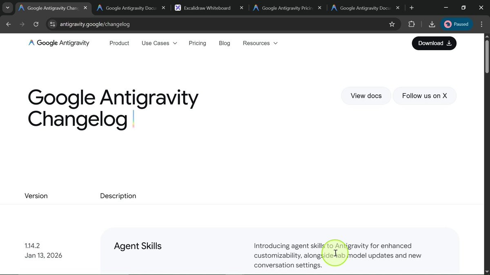Open the browser downloads icon
This screenshot has width=490, height=275.
tap(432, 24)
